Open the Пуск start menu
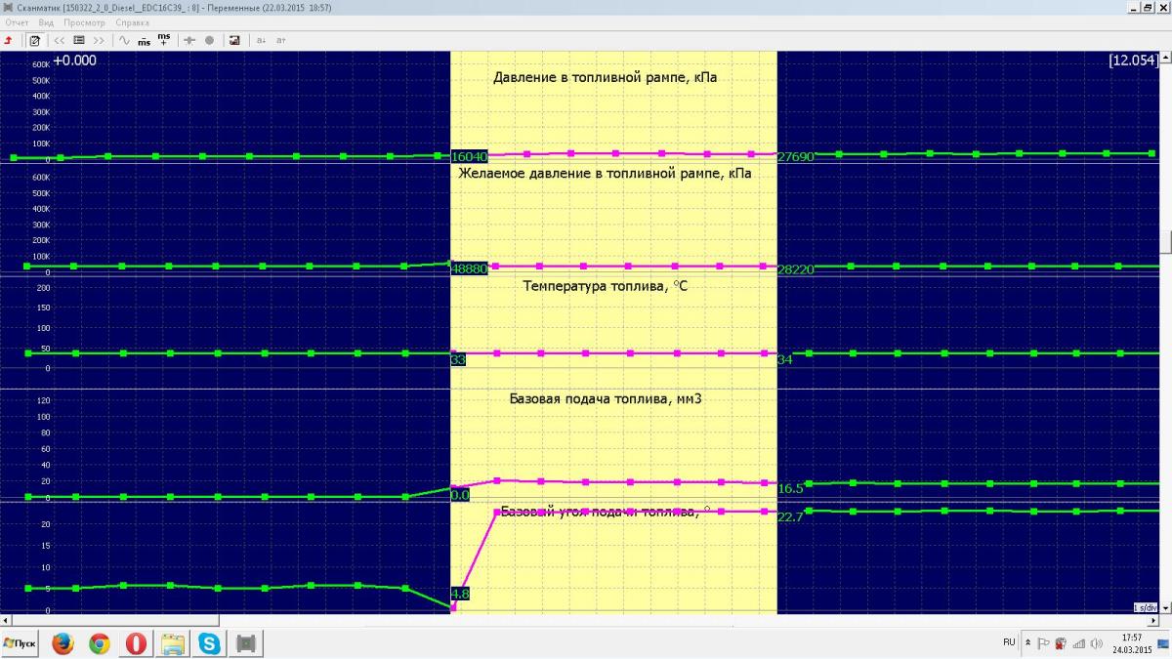 tap(21, 643)
